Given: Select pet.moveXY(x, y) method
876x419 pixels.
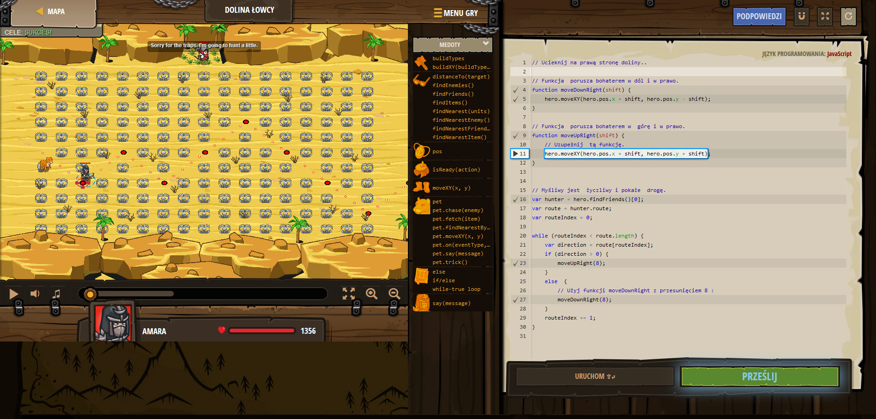Looking at the screenshot, I should (x=458, y=236).
